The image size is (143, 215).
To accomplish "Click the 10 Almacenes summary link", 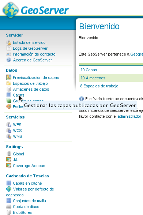I will pyautogui.click(x=93, y=78).
